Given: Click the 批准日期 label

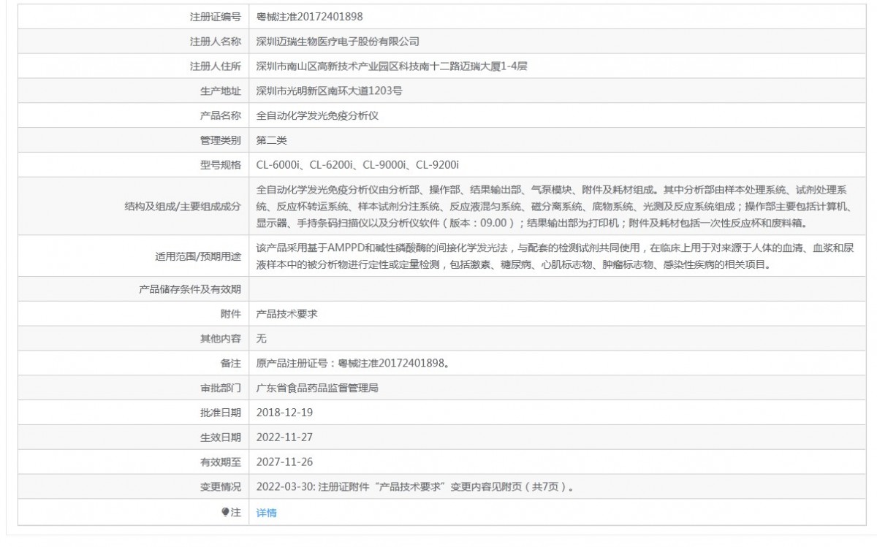Looking at the screenshot, I should point(221,413).
